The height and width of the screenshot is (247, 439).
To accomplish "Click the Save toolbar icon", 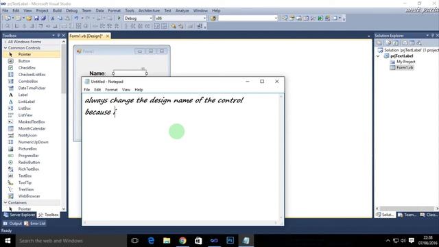I will [x=36, y=19].
